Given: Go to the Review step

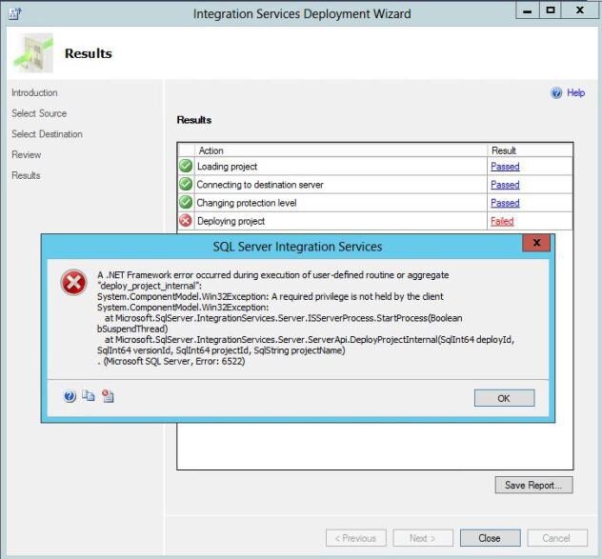Looking at the screenshot, I should [x=26, y=154].
